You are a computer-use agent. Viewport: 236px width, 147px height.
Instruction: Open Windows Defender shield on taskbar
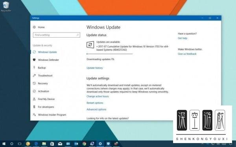pos(108,144)
